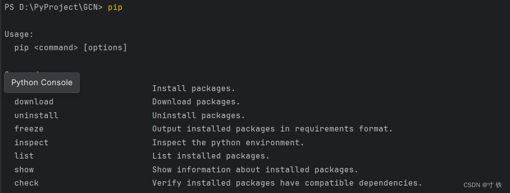Select the freeze command name
Screen dimensions: 510x193
coord(29,129)
